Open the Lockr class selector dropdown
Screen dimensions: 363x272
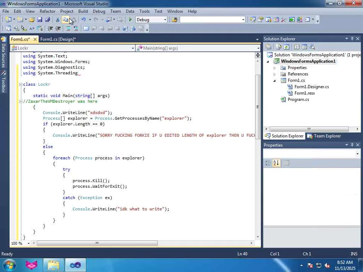(133, 48)
